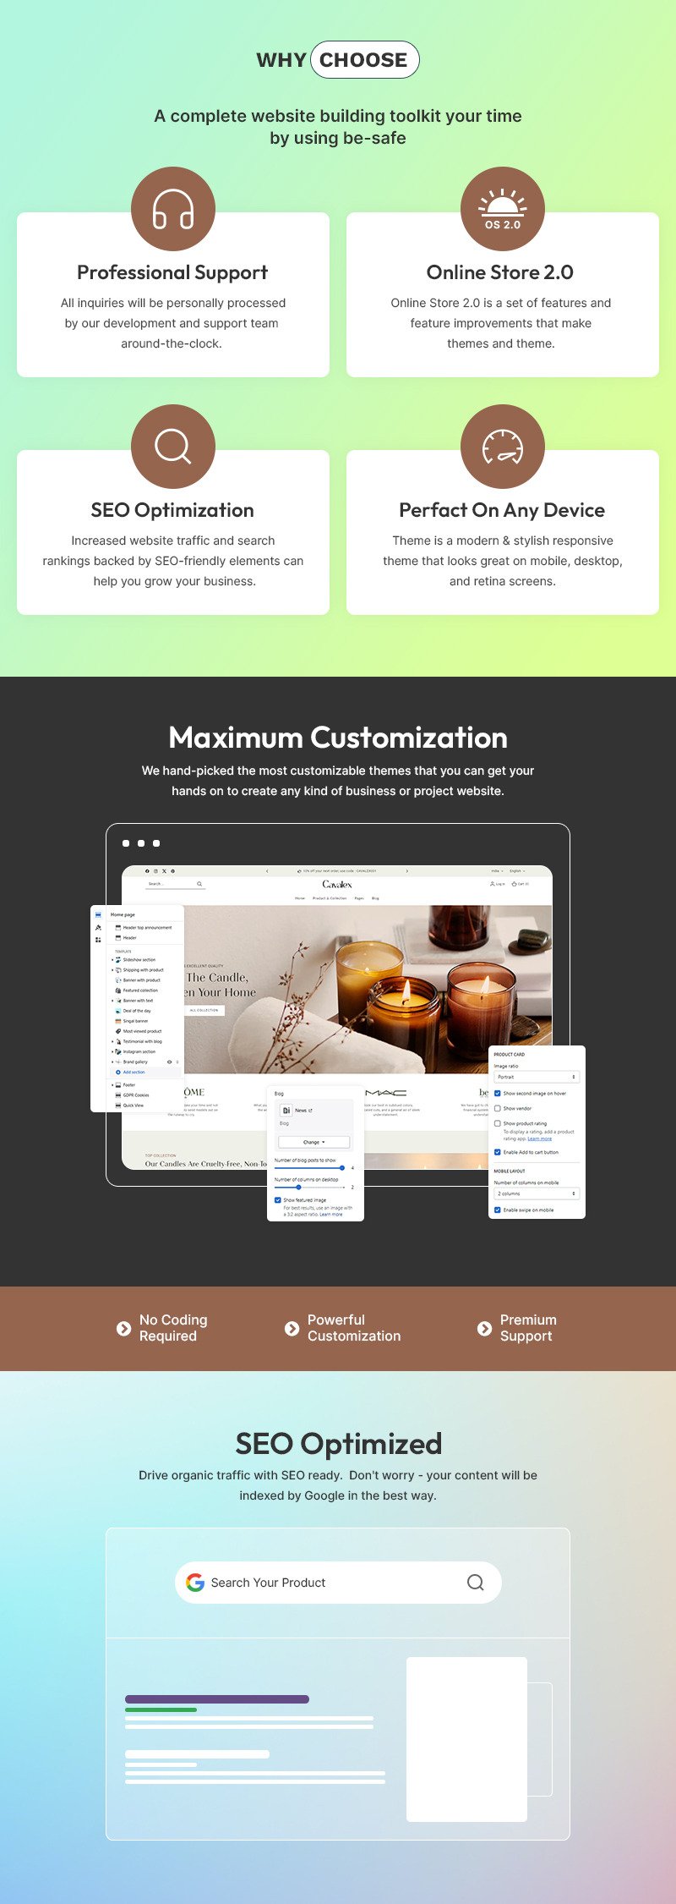Click the headphones Professional Support icon
Image resolution: width=676 pixels, height=1904 pixels.
coord(173,209)
